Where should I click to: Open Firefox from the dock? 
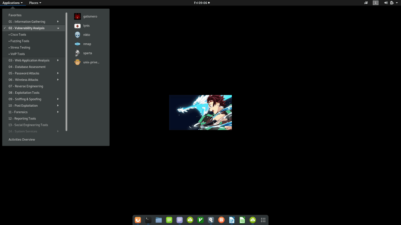click(137, 220)
